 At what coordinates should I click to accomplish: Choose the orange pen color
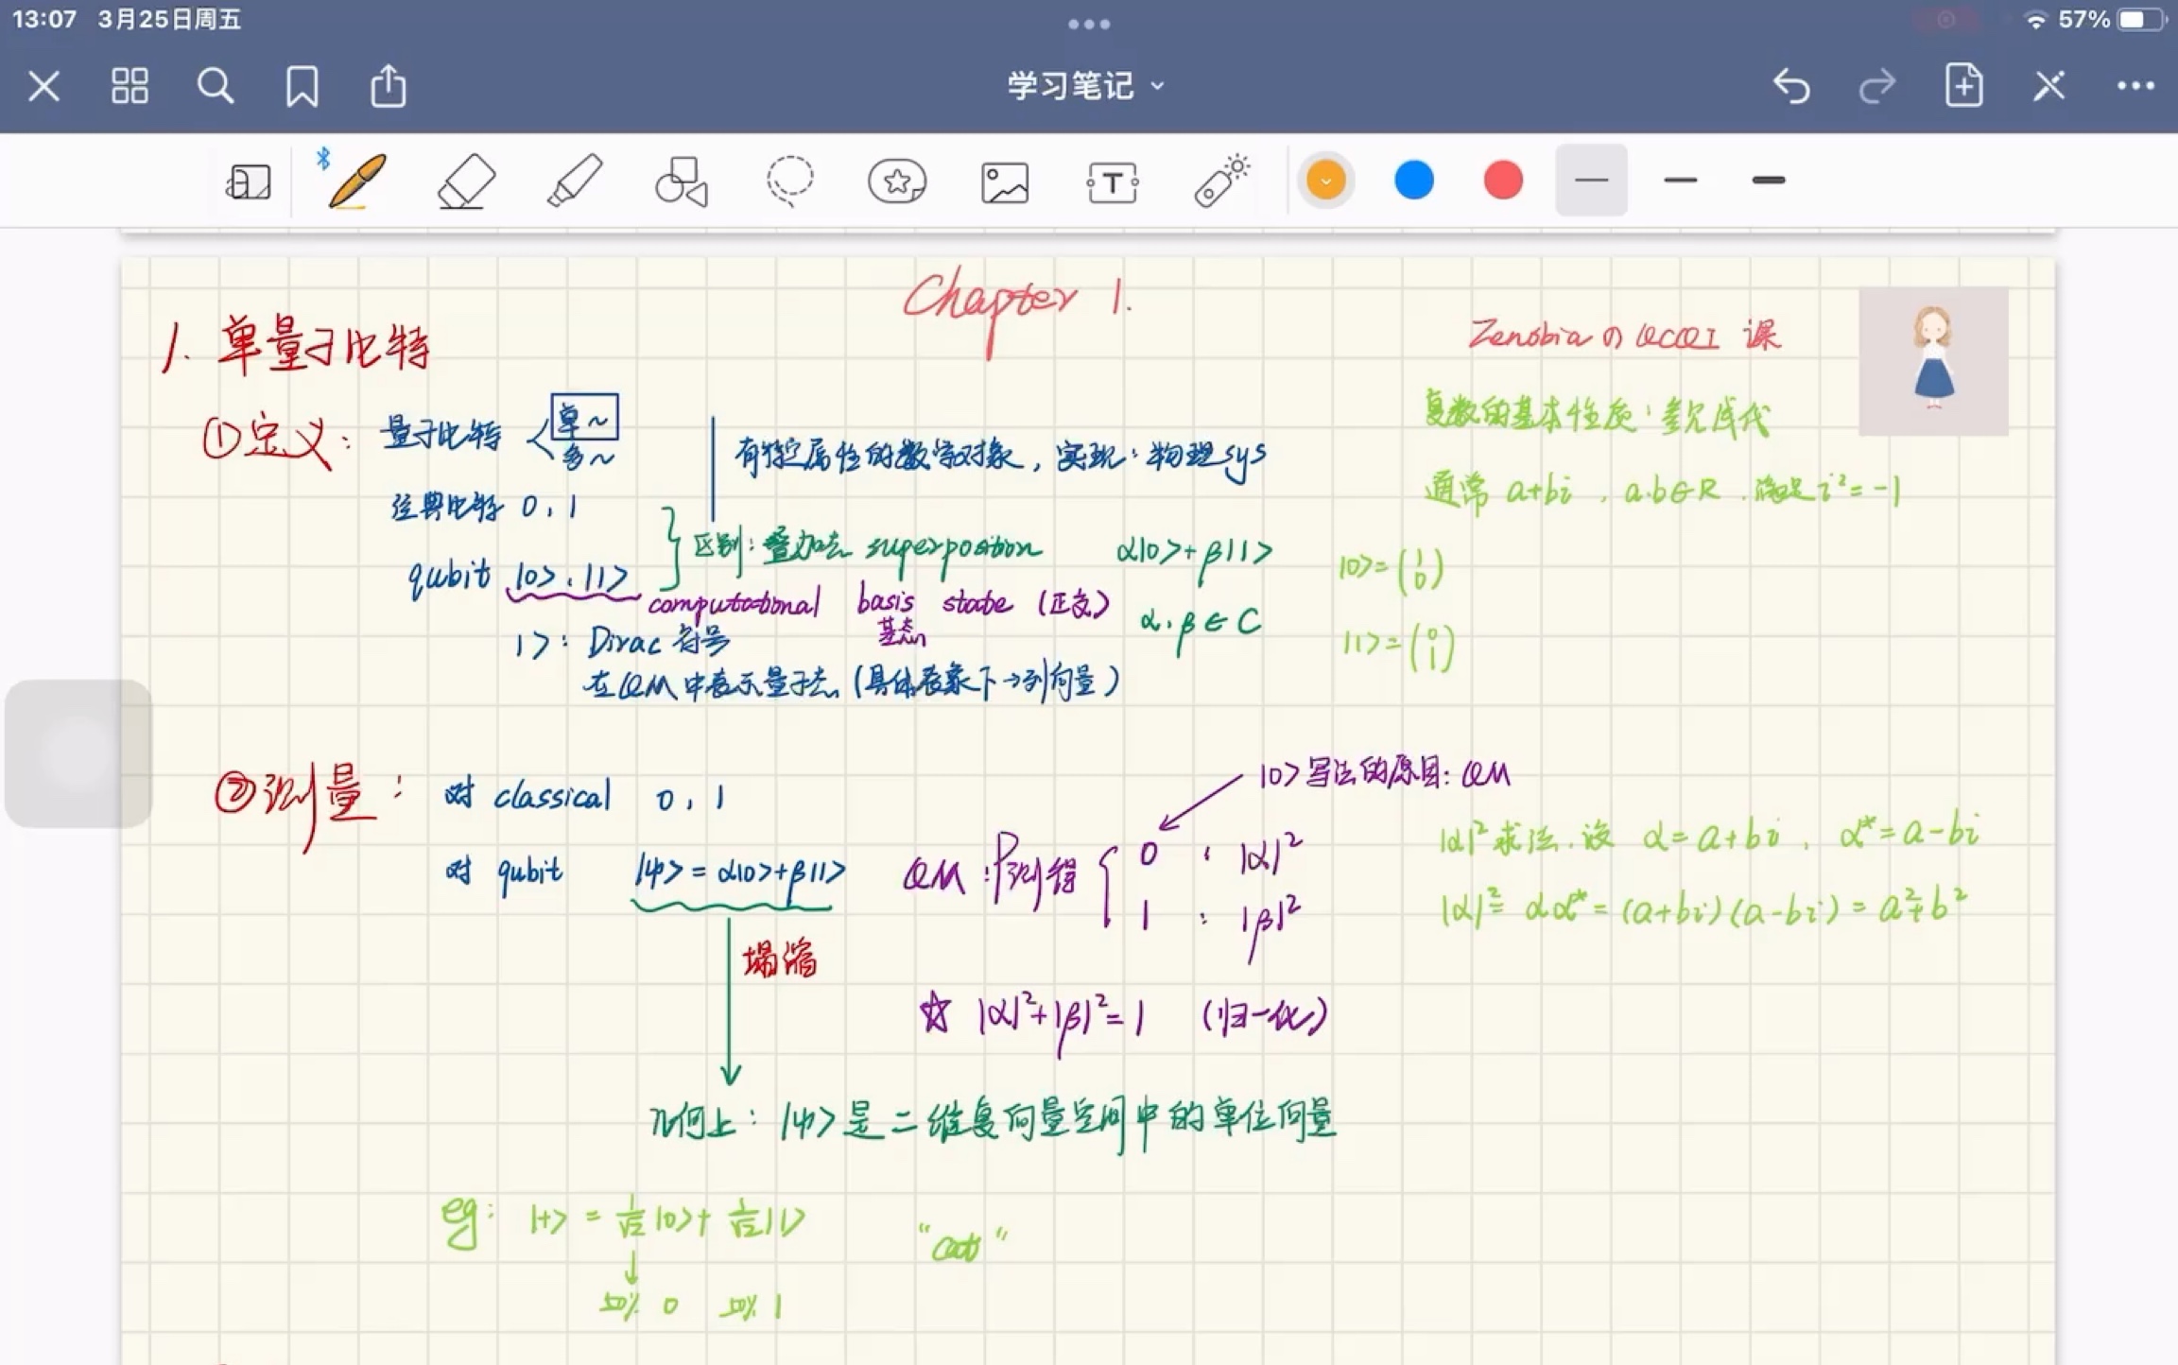pyautogui.click(x=1325, y=180)
